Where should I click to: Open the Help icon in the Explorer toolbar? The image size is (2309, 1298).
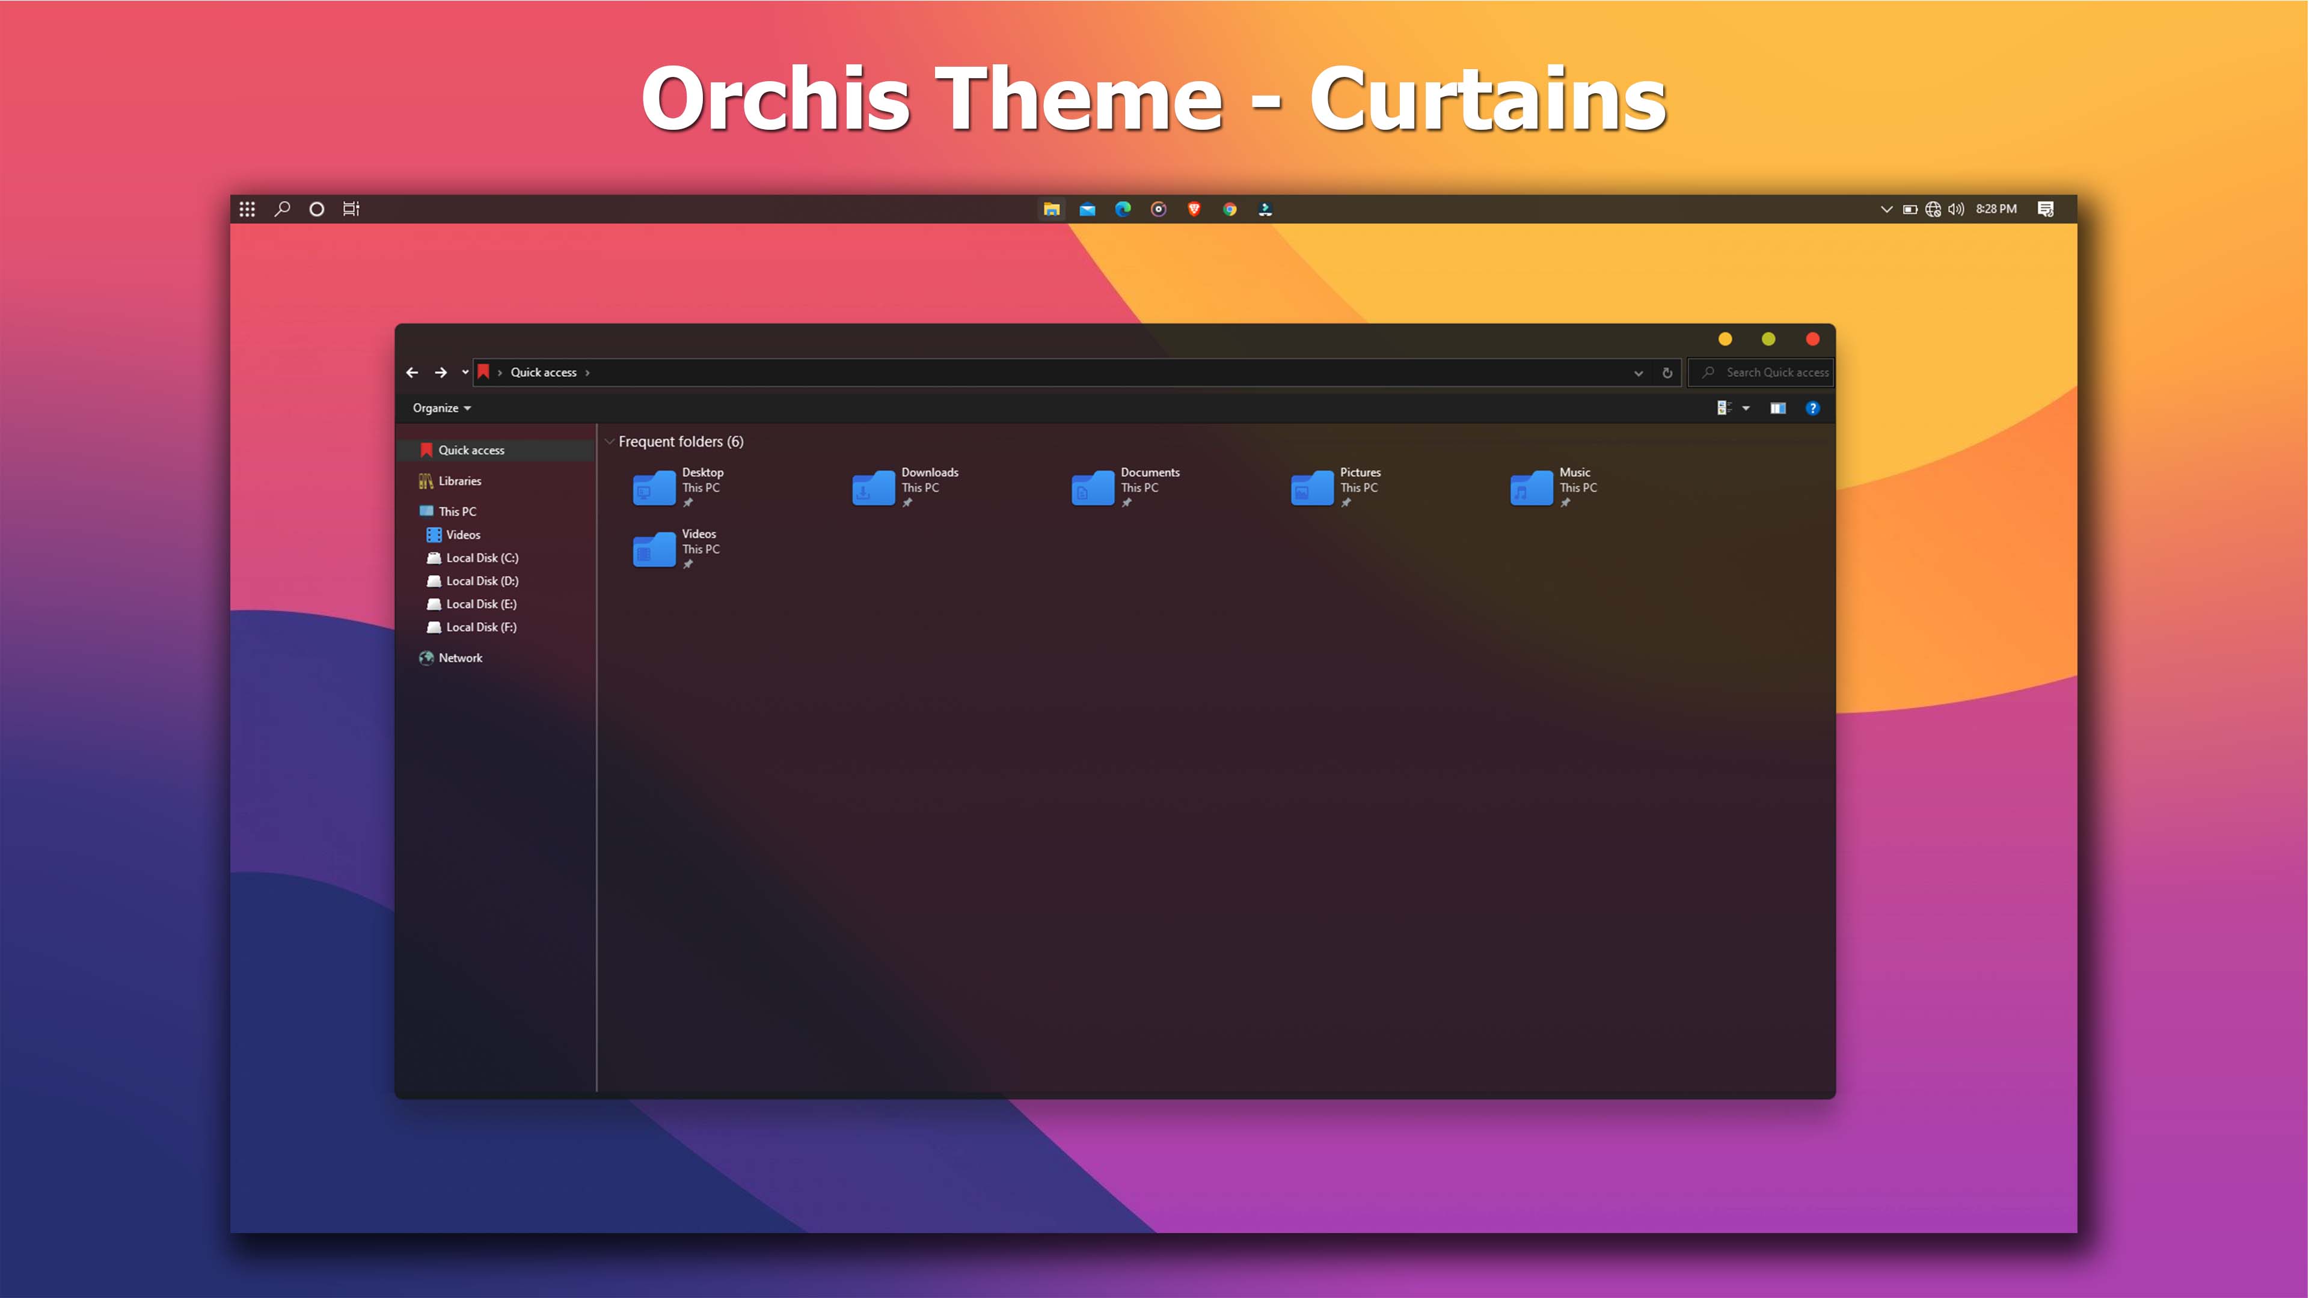(x=1812, y=407)
